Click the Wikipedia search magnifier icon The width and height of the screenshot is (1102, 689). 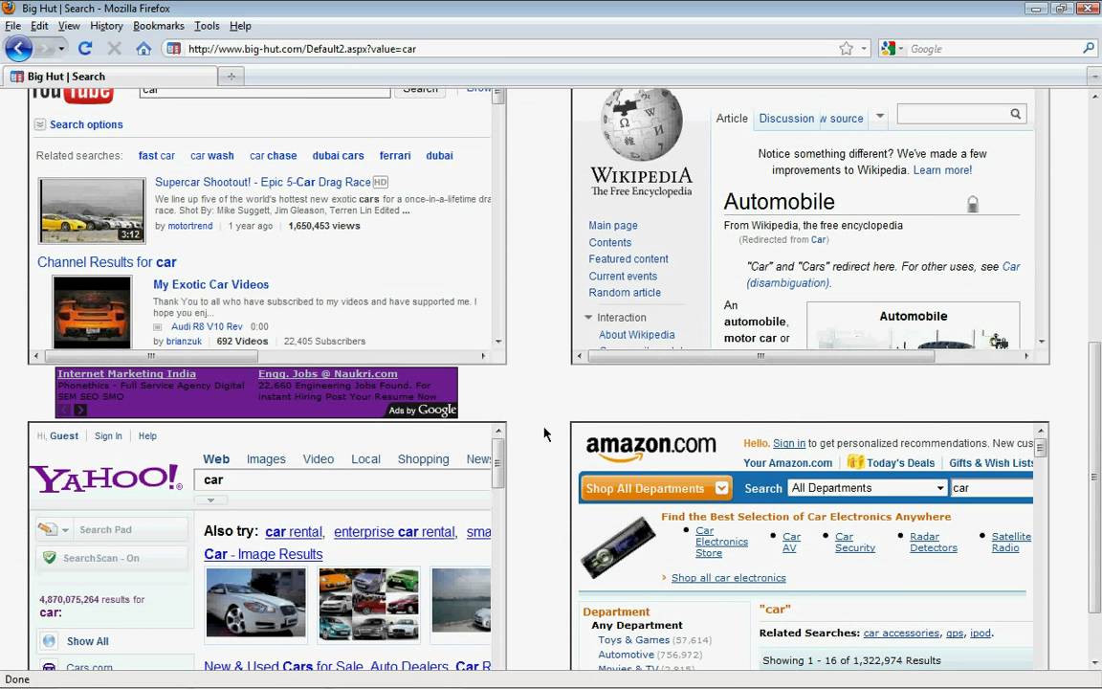tap(1016, 114)
